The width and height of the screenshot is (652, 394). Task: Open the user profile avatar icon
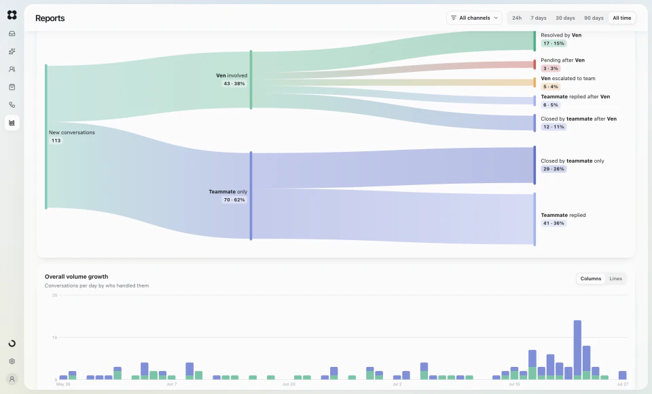pyautogui.click(x=12, y=379)
